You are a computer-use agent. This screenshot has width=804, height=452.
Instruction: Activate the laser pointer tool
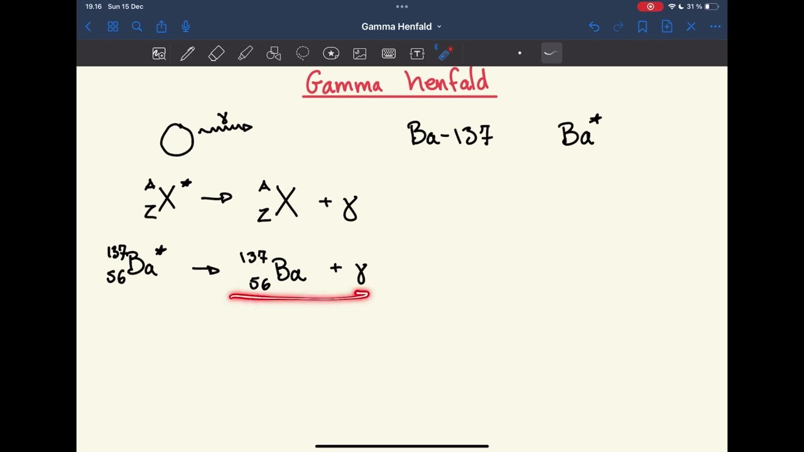click(445, 53)
